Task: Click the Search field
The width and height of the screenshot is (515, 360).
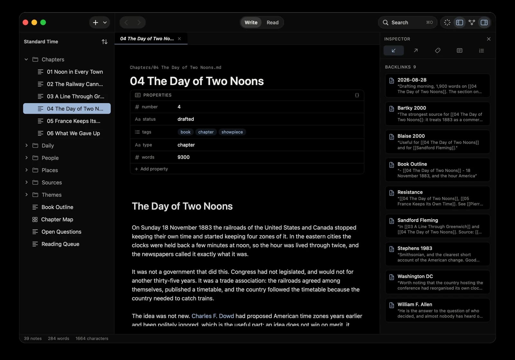Action: [407, 23]
